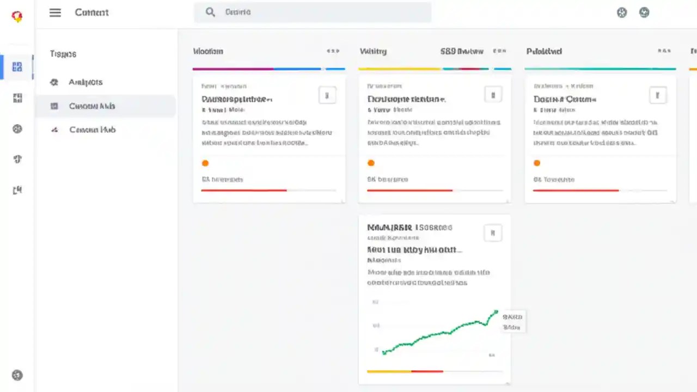Click the chart icon at bottom of left rail
The width and height of the screenshot is (697, 392).
17,189
